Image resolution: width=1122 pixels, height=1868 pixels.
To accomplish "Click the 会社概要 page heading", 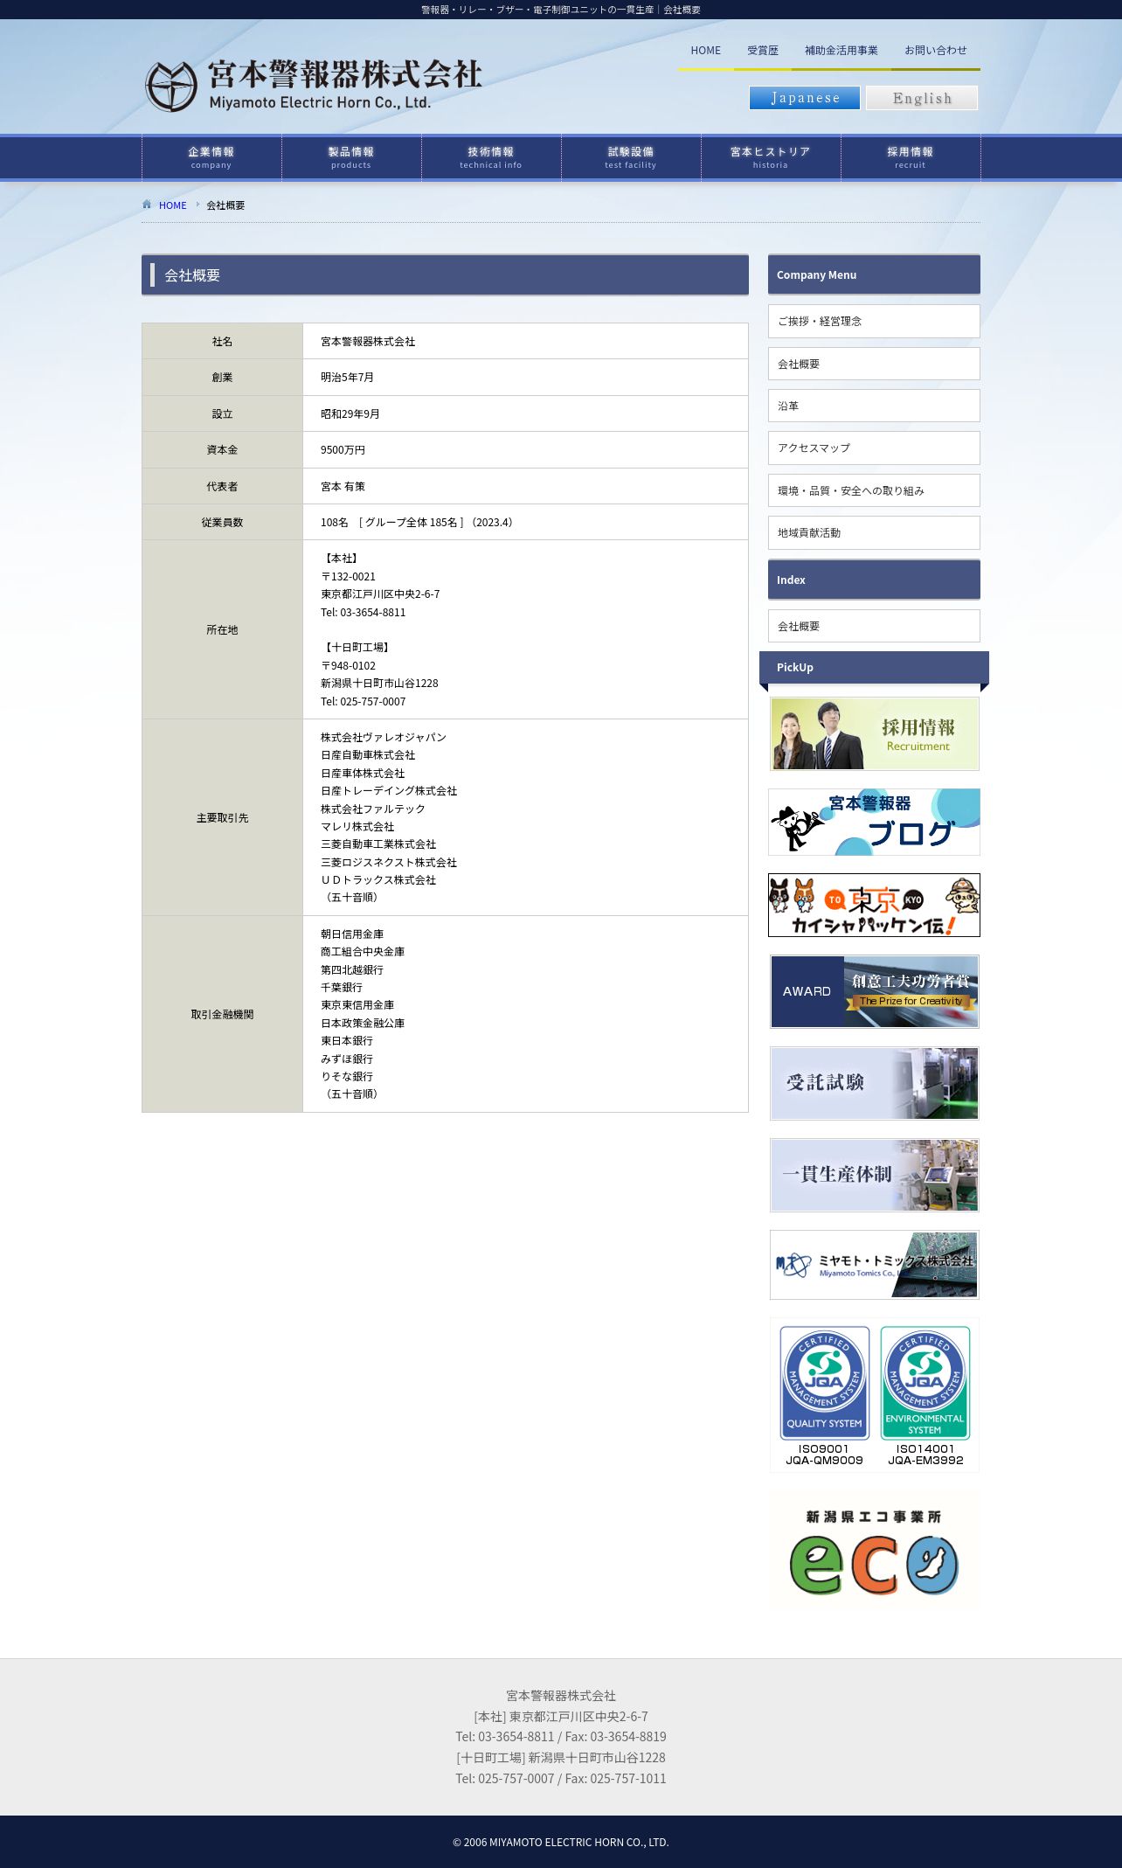I will [x=445, y=274].
